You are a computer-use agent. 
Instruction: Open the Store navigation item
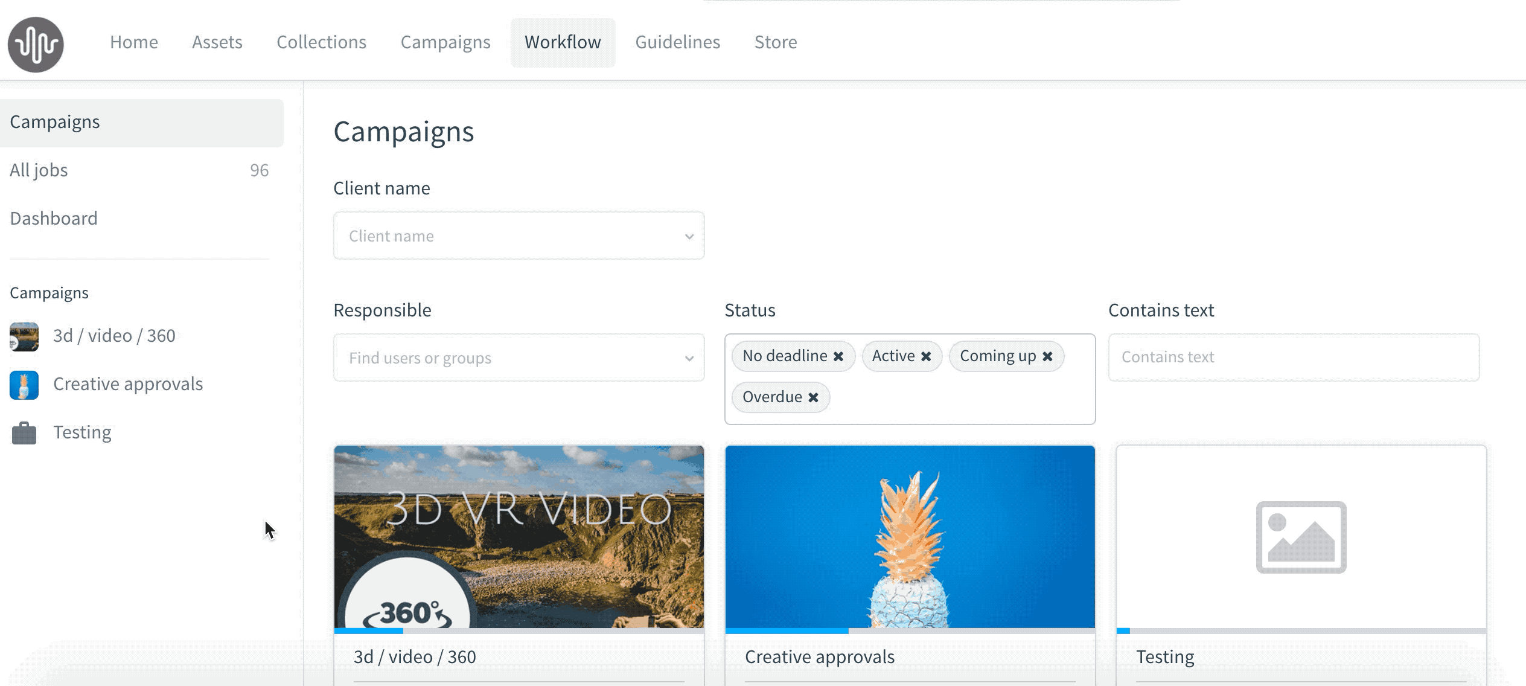point(775,42)
